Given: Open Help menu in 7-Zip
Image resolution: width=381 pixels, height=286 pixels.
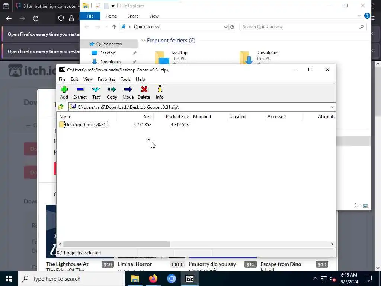Looking at the screenshot, I should (140, 79).
